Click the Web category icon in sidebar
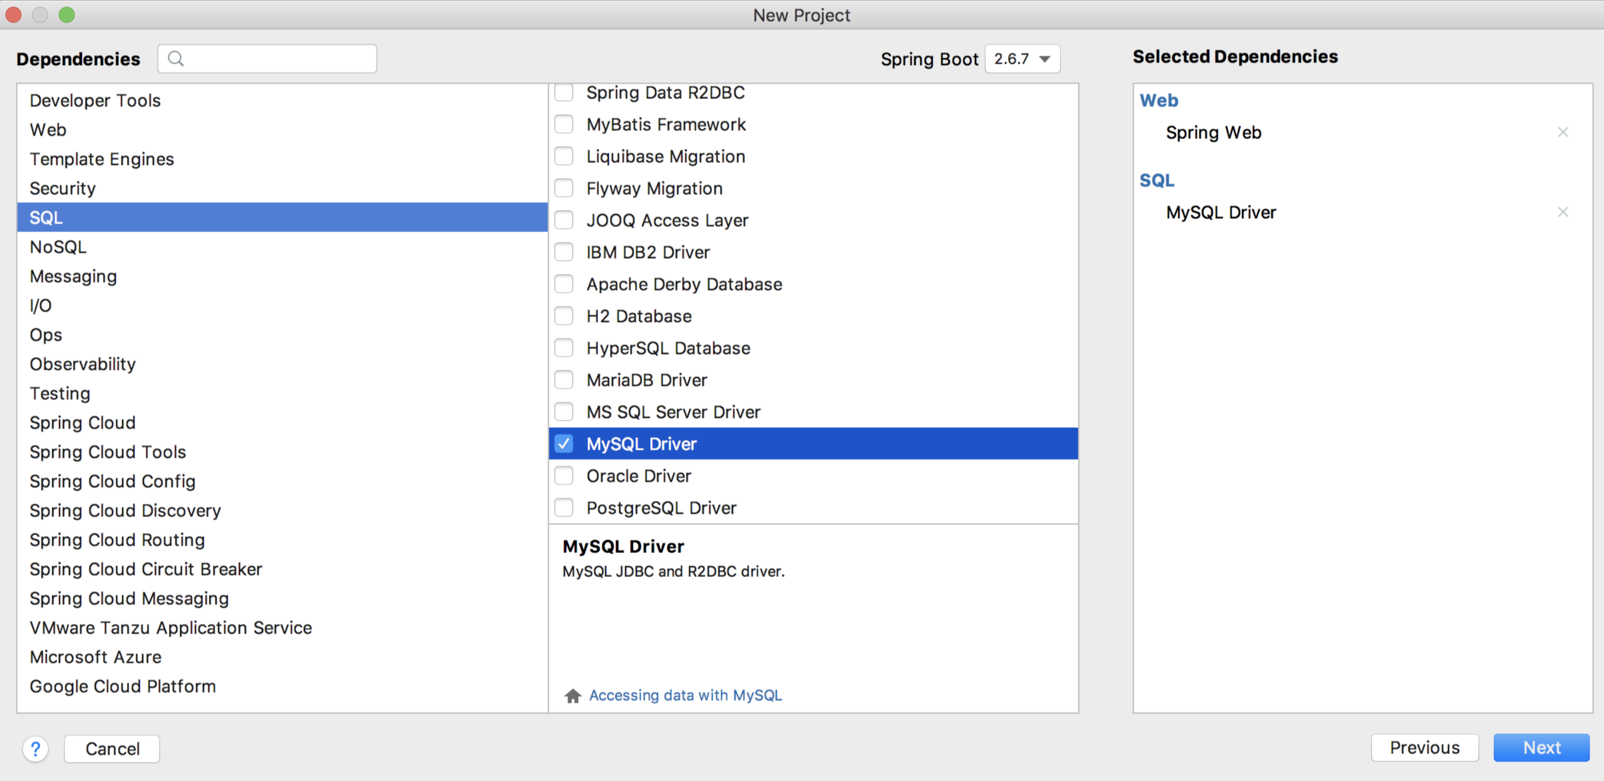This screenshot has width=1604, height=781. pyautogui.click(x=47, y=129)
